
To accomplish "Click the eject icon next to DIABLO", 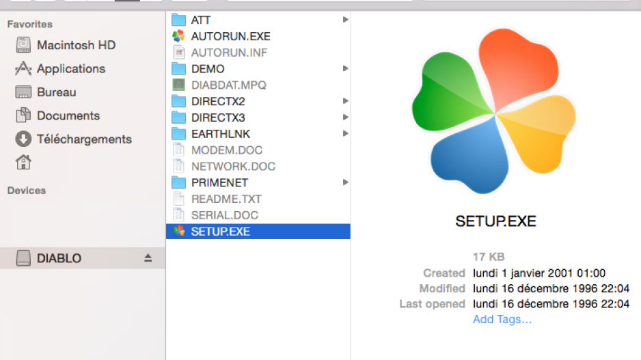I will click(x=148, y=258).
